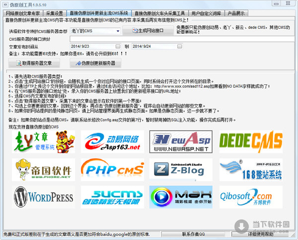Focus the CMS服务器的接口地址 input field

click(x=182, y=39)
